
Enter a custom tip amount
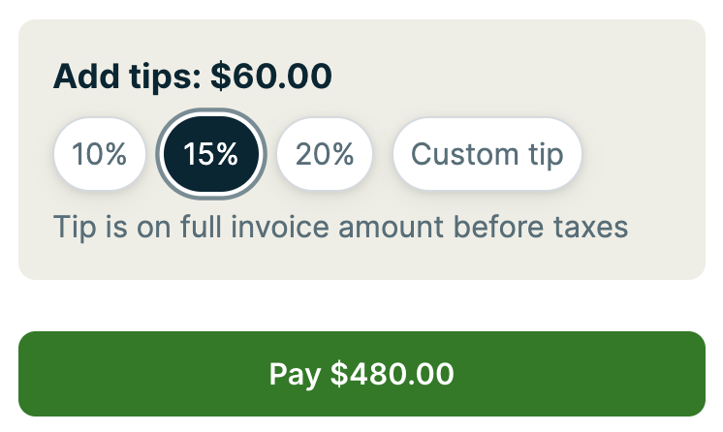pos(487,154)
